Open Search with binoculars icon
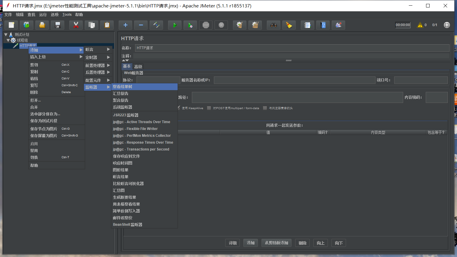This screenshot has height=257, width=457. pyautogui.click(x=274, y=25)
